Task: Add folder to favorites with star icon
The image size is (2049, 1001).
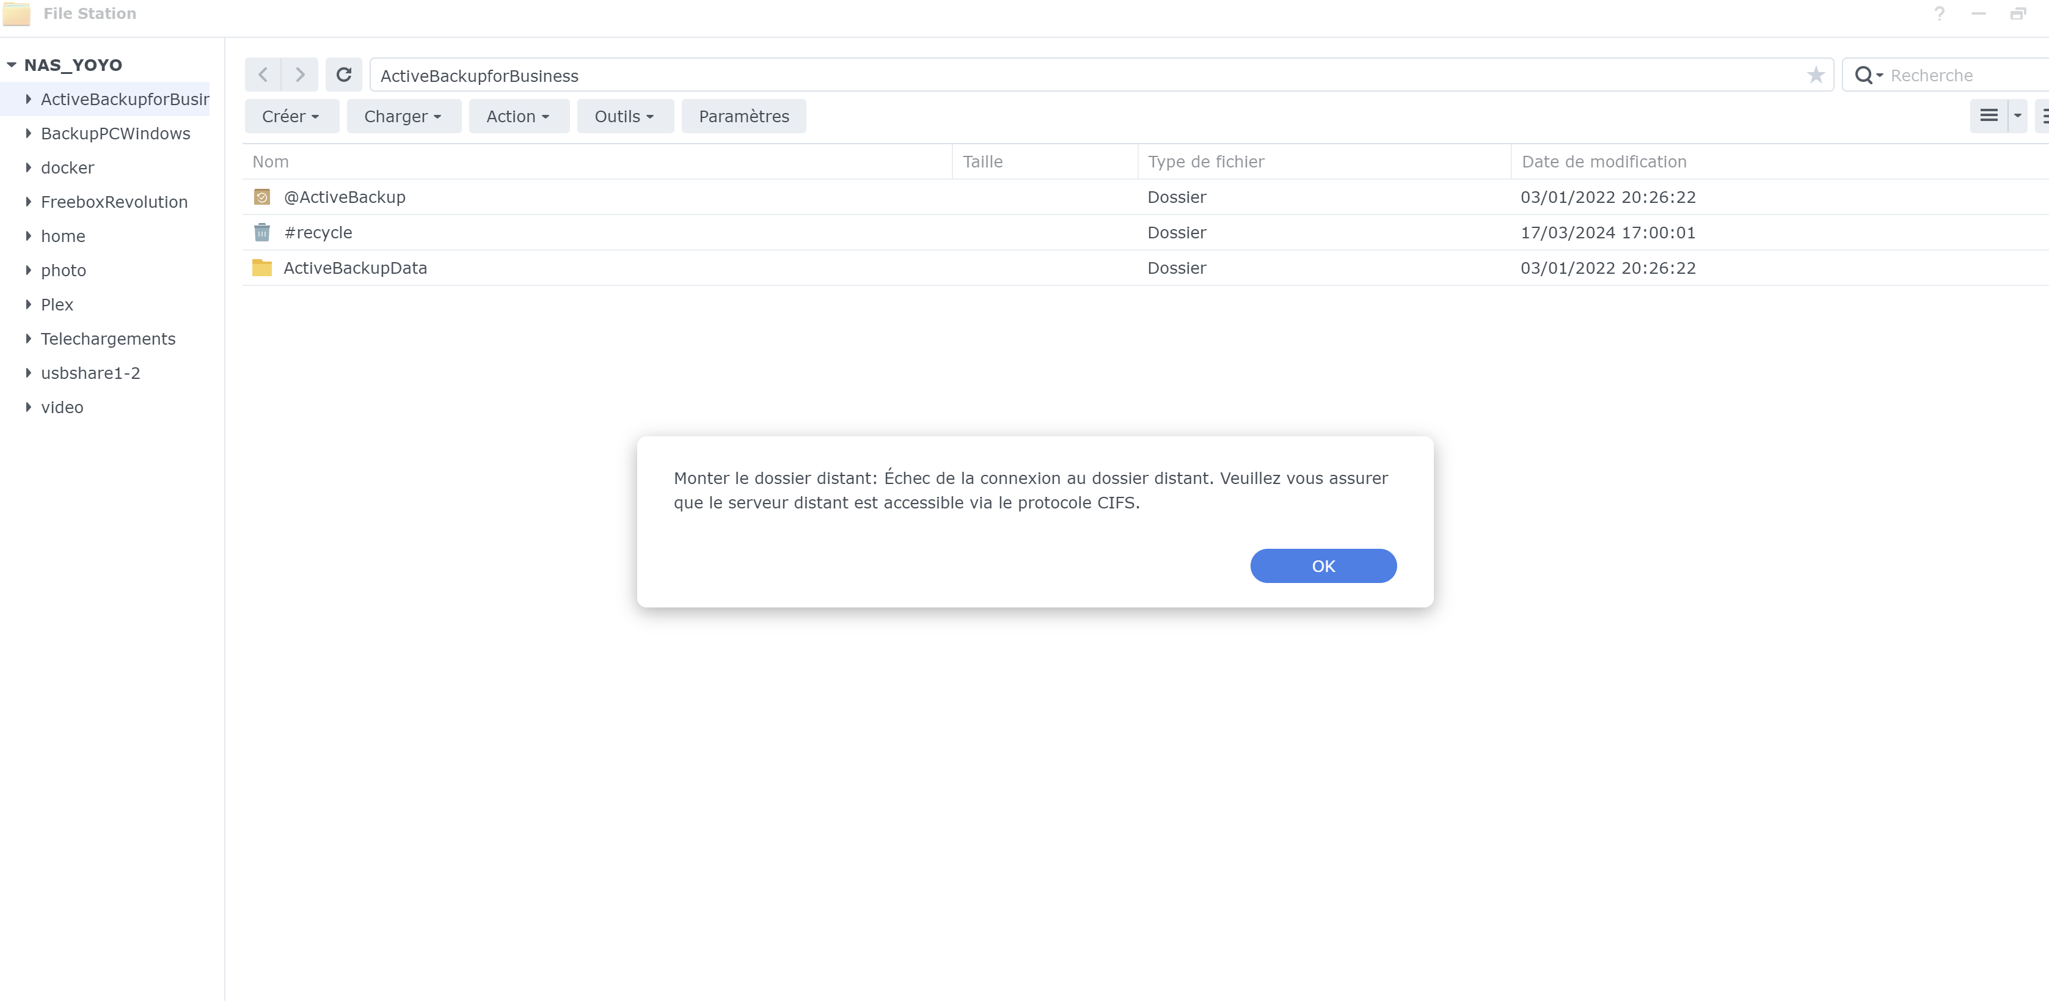Action: [1815, 75]
